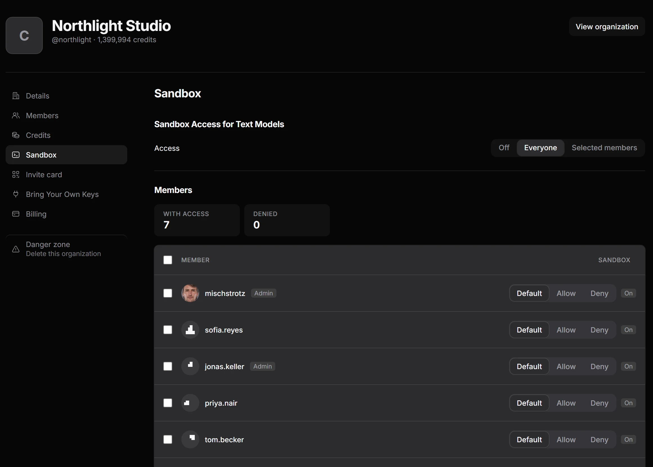
Task: Click the Credits coins icon
Action: [x=16, y=135]
